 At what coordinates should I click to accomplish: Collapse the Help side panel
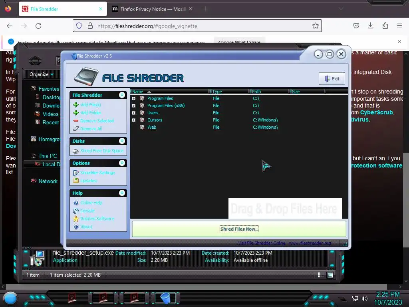pos(122,193)
